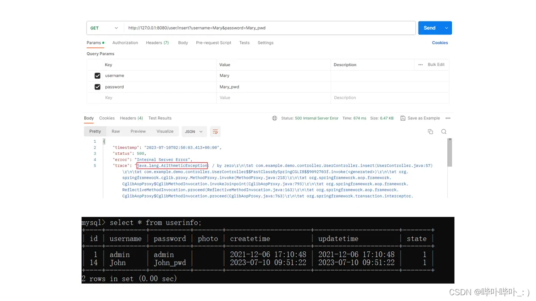Click the 500 Internal Server Error status
This screenshot has width=536, height=301.
tap(316, 118)
